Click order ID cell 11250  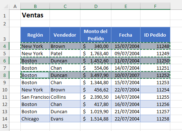pyautogui.click(x=155, y=61)
